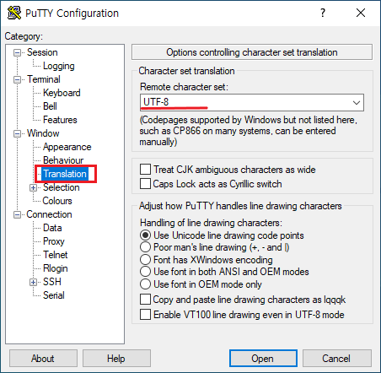Image resolution: width=381 pixels, height=373 pixels.
Task: Collapse the Window tree node
Action: tap(18, 133)
